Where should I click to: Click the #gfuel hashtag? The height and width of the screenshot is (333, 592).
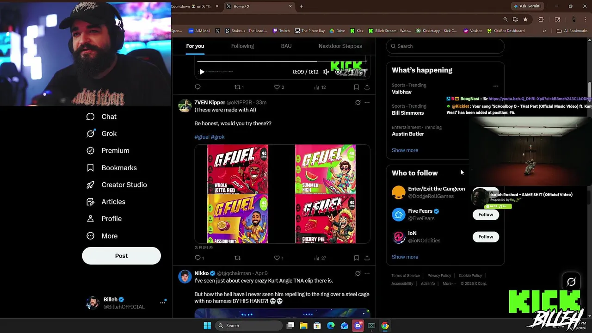coord(202,137)
